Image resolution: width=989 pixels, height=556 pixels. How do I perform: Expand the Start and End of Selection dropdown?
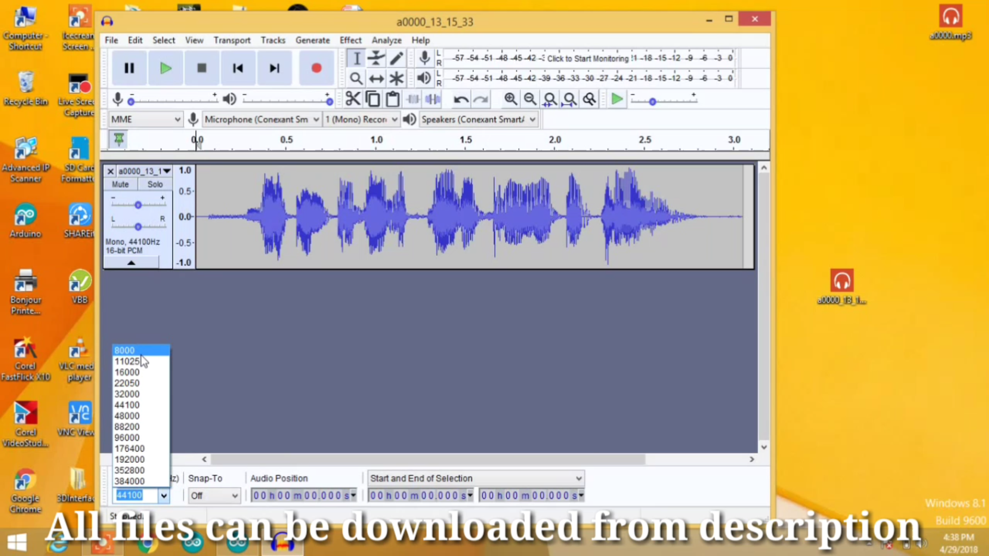(578, 478)
